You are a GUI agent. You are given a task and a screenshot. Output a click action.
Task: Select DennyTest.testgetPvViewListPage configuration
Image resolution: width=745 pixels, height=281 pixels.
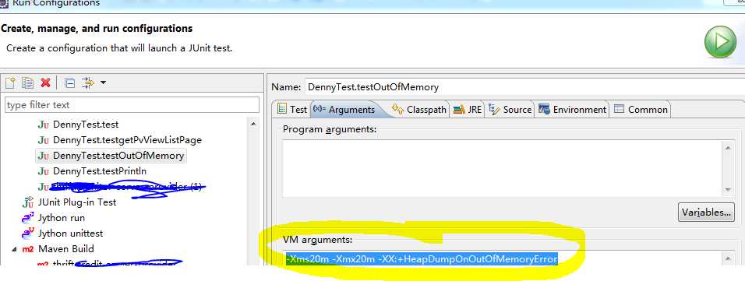tap(127, 140)
